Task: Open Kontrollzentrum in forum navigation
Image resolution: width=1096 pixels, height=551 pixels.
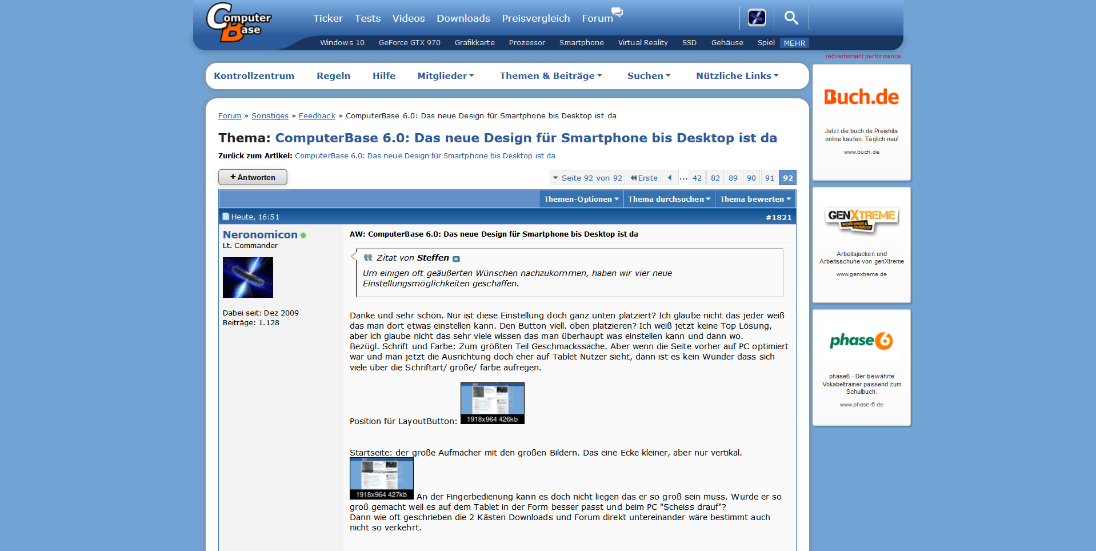Action: 254,75
